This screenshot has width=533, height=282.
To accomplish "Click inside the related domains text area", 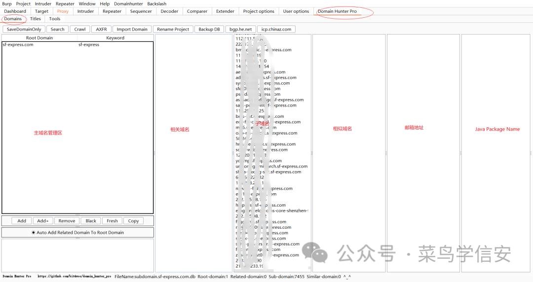I will (x=193, y=153).
